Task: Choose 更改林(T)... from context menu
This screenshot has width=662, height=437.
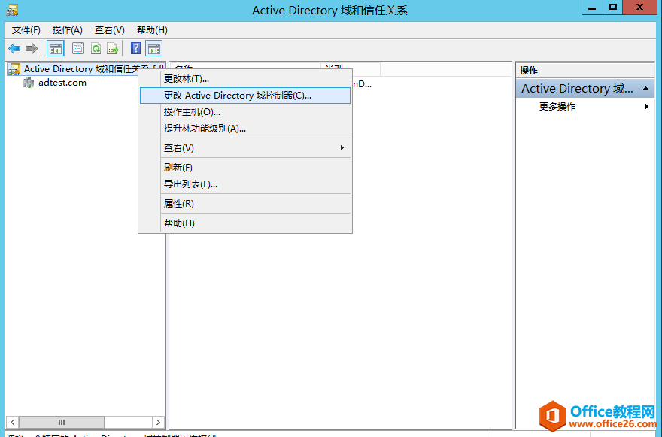Action: click(245, 79)
